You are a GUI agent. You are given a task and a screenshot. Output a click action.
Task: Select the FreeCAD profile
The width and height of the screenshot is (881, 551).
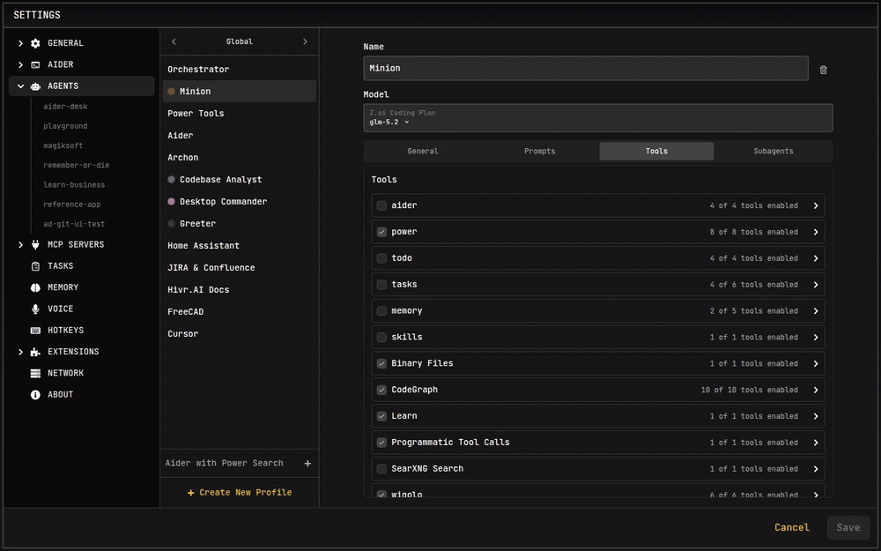click(x=240, y=312)
